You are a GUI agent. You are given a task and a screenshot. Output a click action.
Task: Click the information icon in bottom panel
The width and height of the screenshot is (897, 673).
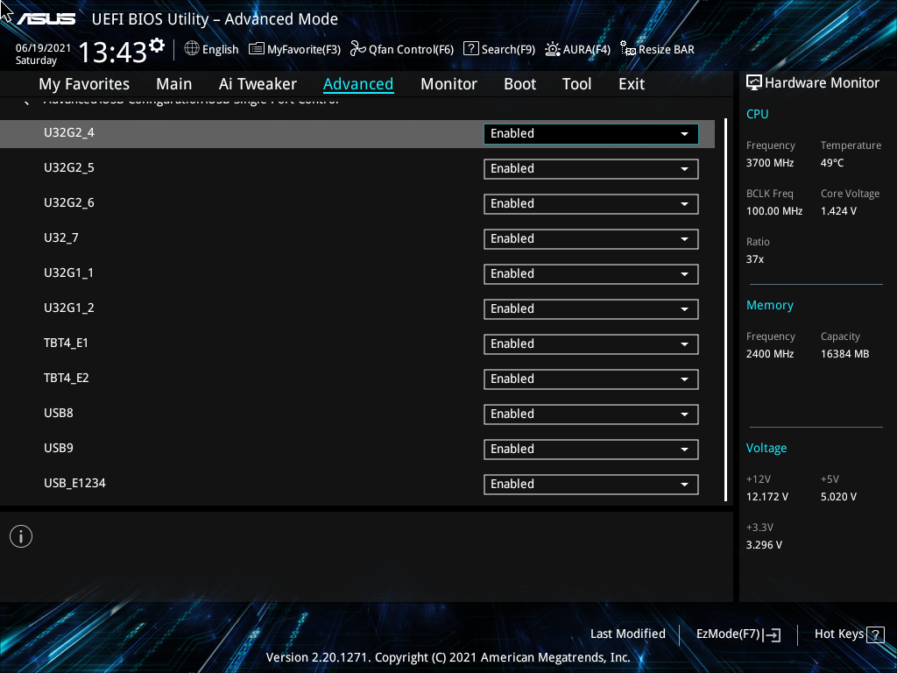20,535
